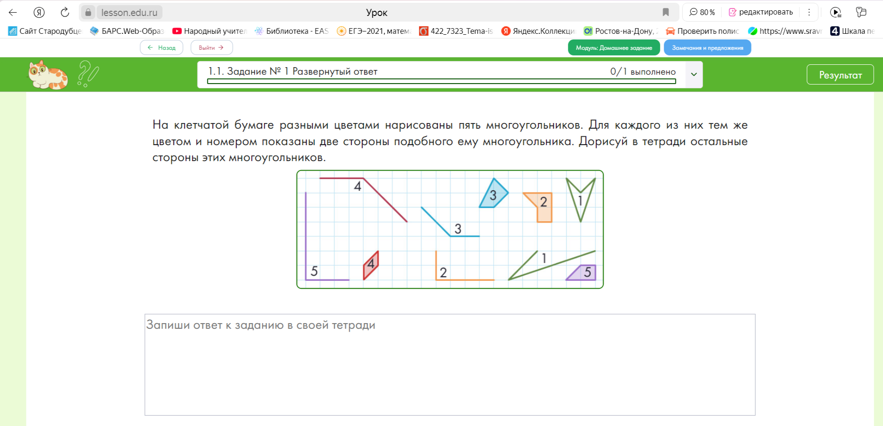Open the browser three-dot menu

(809, 13)
